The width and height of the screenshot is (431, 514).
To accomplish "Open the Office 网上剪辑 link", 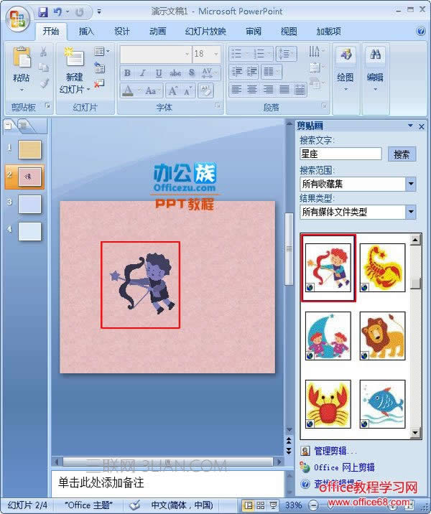I will (344, 467).
